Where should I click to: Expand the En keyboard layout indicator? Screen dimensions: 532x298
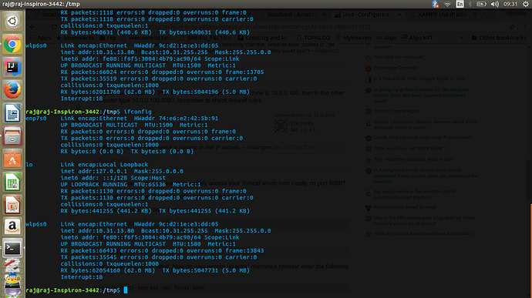pyautogui.click(x=460, y=4)
